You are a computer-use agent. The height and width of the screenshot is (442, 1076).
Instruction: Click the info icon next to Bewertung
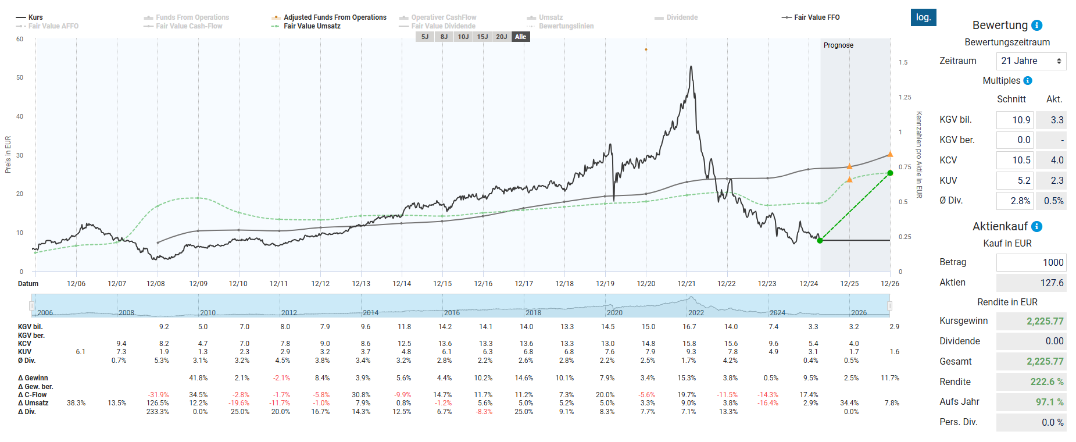[1036, 26]
